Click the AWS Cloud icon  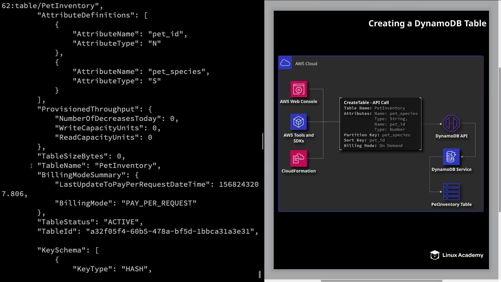[285, 63]
